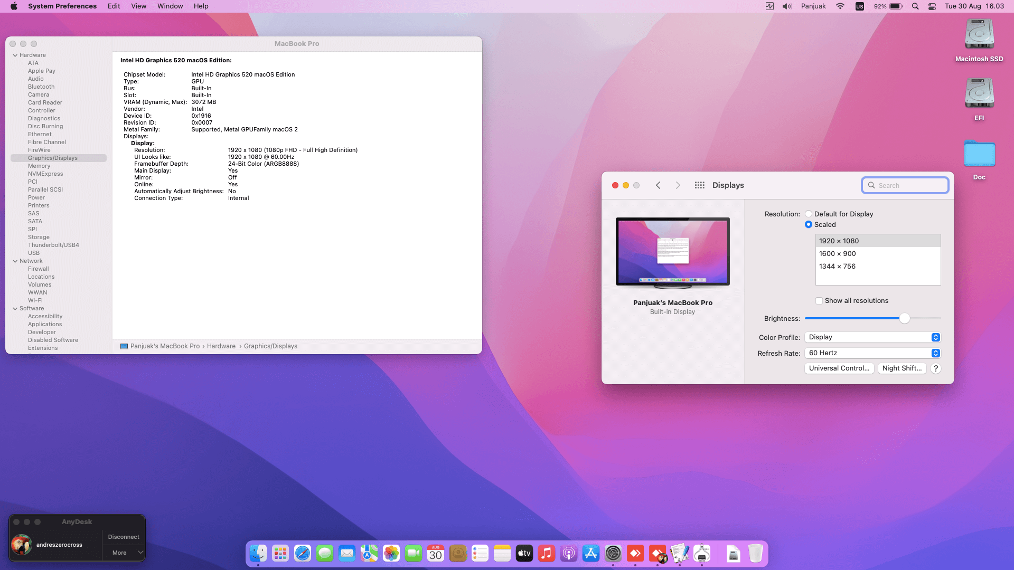Focus the Search field in Displays window
1014x570 pixels.
pos(905,185)
